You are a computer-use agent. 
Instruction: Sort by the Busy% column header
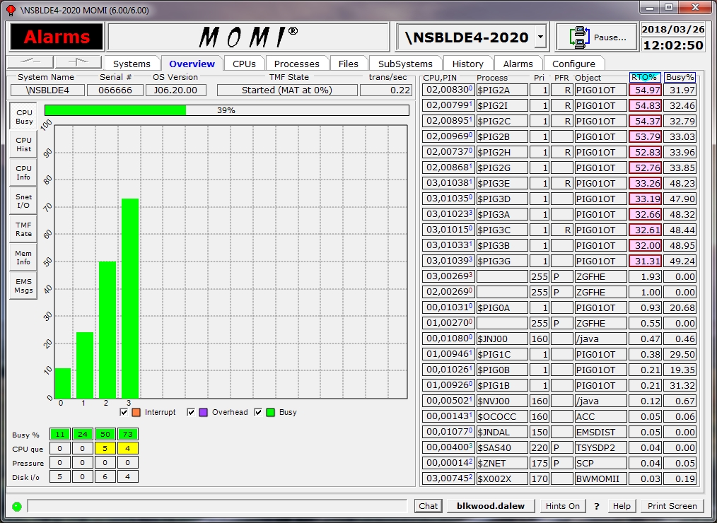point(680,77)
